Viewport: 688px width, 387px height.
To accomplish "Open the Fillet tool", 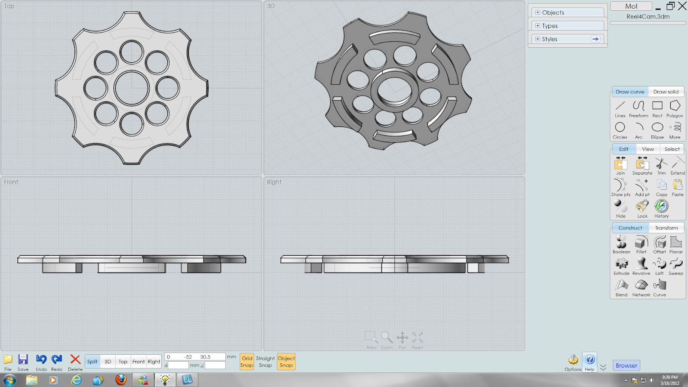I will (x=641, y=245).
